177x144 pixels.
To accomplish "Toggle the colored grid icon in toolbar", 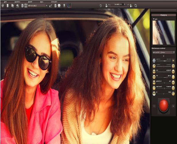I will click(69, 5).
